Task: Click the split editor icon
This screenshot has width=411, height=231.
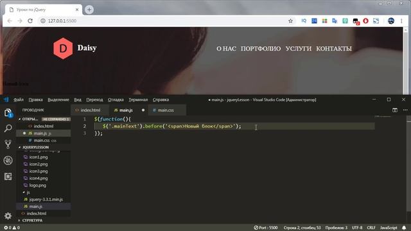Action: pos(395,110)
